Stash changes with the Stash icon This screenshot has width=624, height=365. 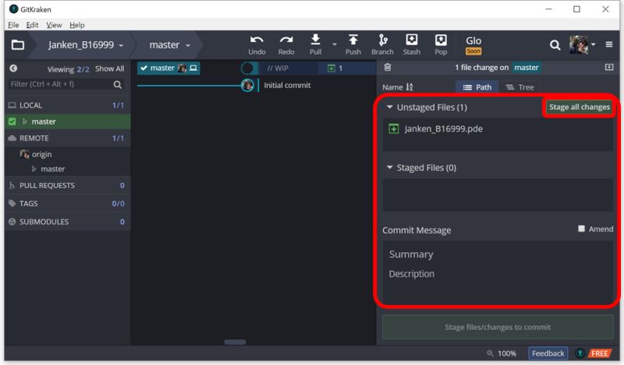[412, 44]
